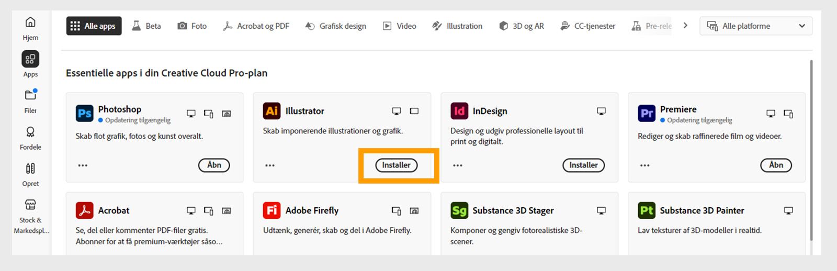The image size is (837, 271).
Task: Click the Premiere app icon
Action: click(647, 113)
